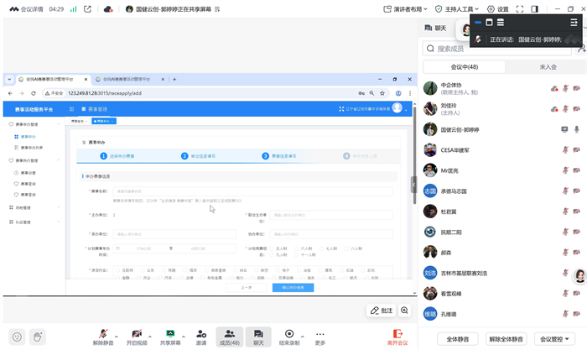This screenshot has height=350, width=587.
Task: Turn on camera with 开启视频
Action: [x=136, y=333]
